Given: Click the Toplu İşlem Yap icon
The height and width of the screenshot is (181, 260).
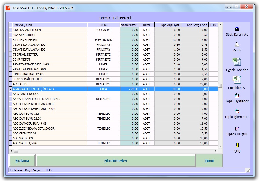Looking at the screenshot, I should tap(237, 111).
